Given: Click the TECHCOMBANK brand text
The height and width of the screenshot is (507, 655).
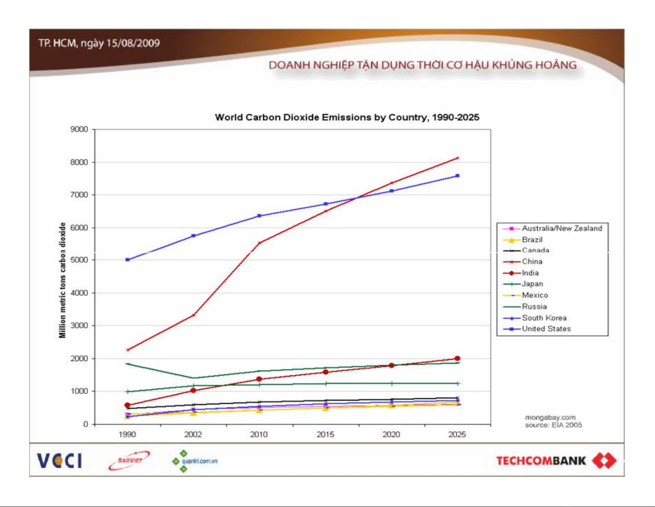Looking at the screenshot, I should point(541,461).
